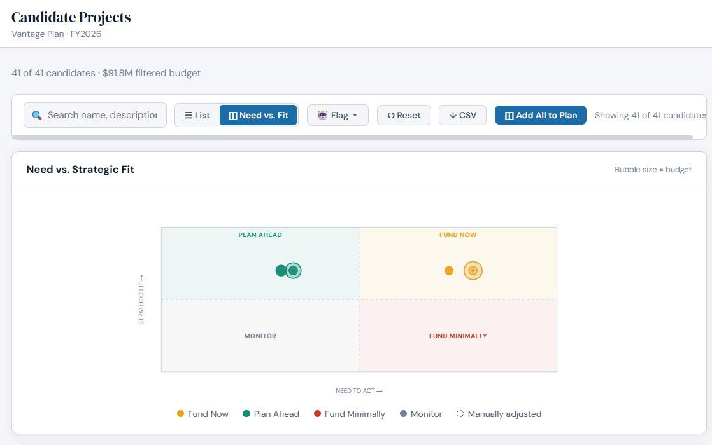
Task: Click the Showing 41 of 41 candidates text
Action: pos(650,115)
